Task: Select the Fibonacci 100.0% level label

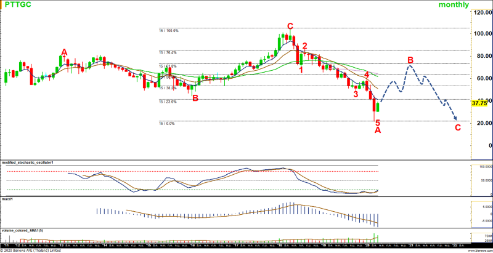Action: pos(168,31)
